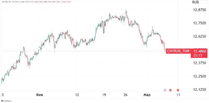The image size is (209, 103).
Task: Open the red event marker above 11
Action: point(178,90)
